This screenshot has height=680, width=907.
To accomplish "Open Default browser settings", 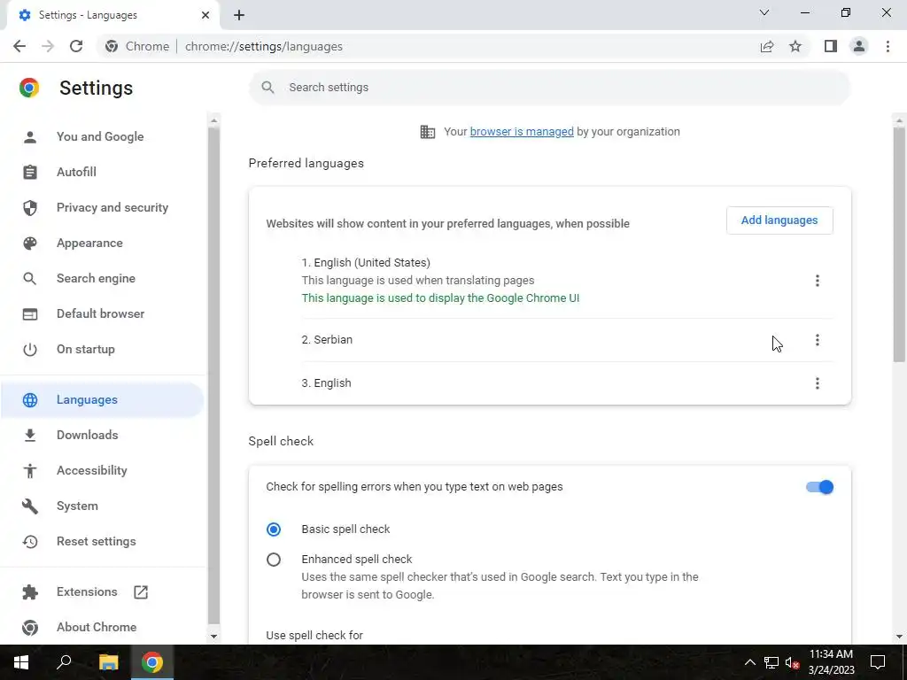I will pyautogui.click(x=101, y=314).
